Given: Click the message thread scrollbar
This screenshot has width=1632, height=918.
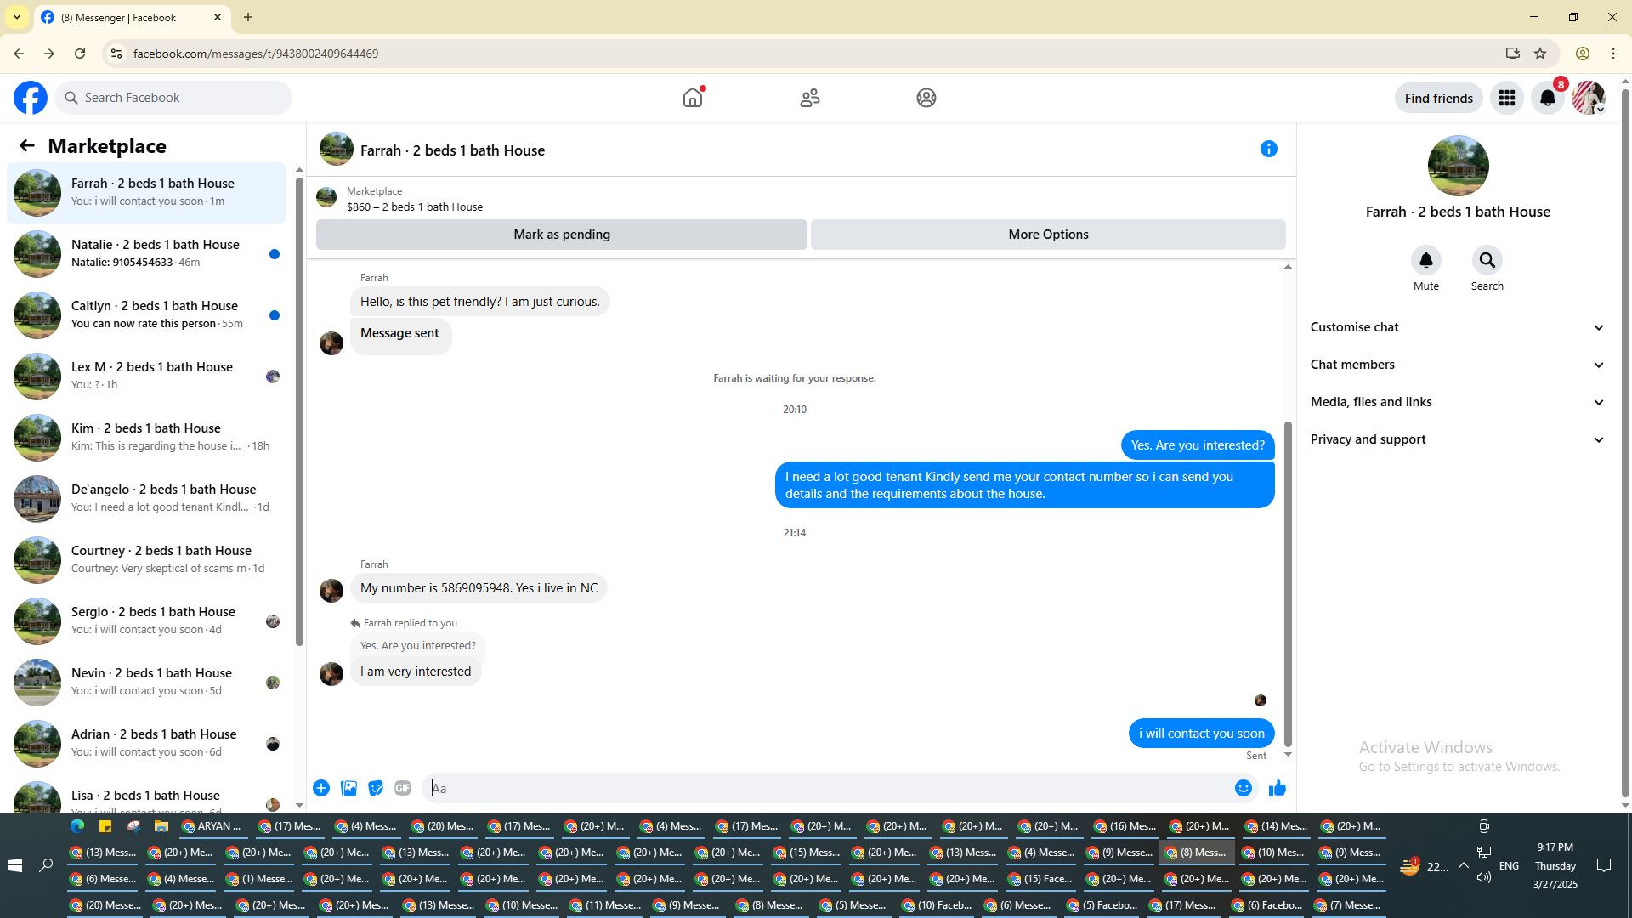Looking at the screenshot, I should click(1288, 584).
